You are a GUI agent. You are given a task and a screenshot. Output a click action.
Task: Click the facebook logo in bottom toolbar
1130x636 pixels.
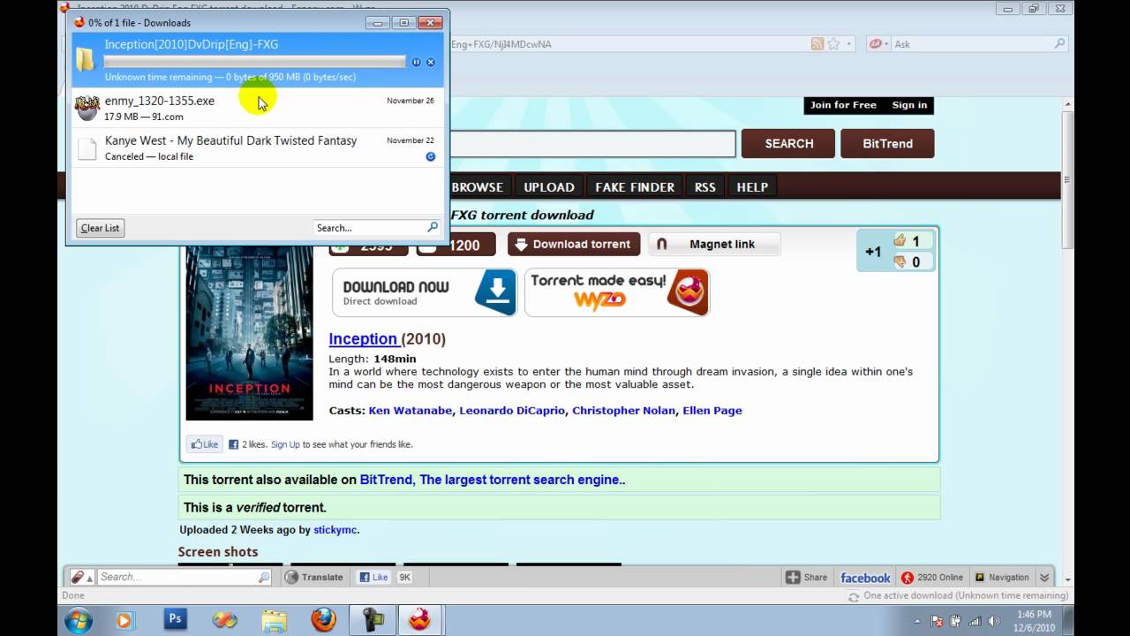pyautogui.click(x=865, y=578)
